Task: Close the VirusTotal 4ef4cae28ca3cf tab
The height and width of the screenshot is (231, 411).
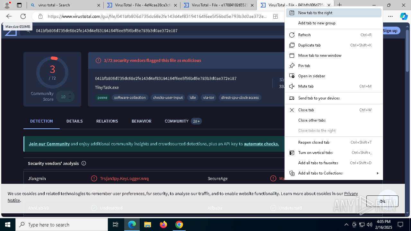Action: click(x=175, y=5)
